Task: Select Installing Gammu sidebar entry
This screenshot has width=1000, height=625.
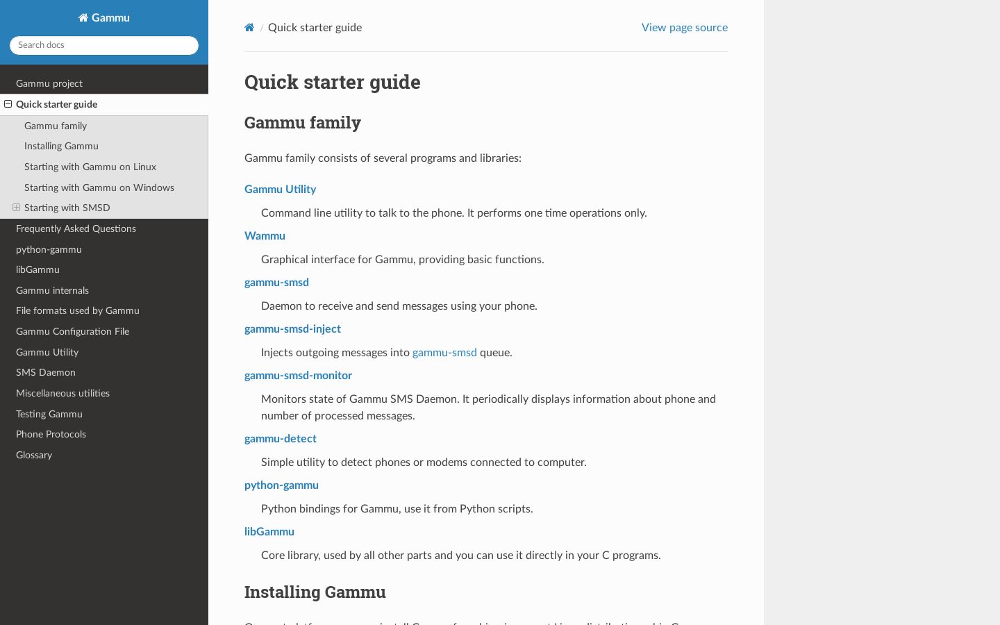Action: (104, 147)
